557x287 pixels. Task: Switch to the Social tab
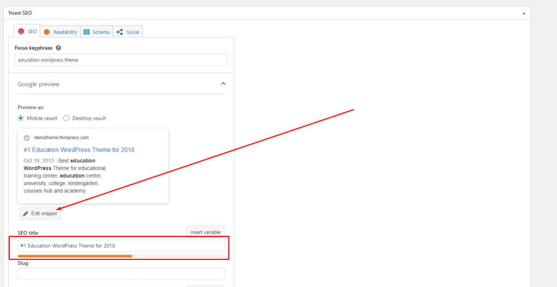click(128, 32)
